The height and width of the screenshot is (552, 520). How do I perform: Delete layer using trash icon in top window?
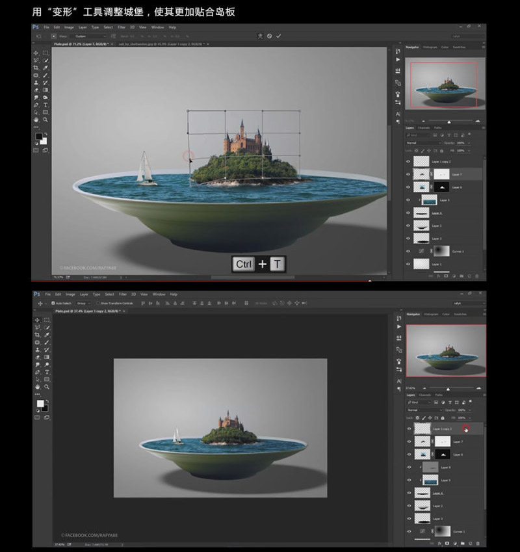coord(476,276)
